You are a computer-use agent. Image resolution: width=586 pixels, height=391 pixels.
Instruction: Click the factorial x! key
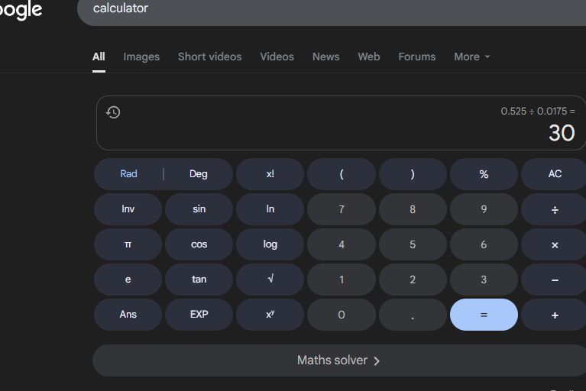point(270,174)
